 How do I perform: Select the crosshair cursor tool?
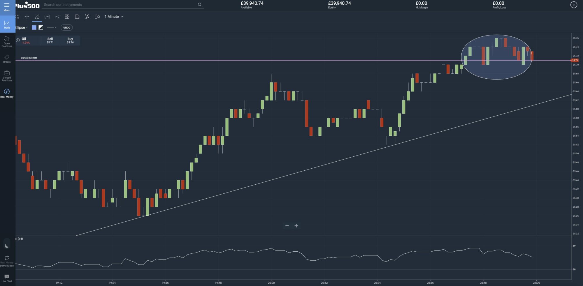27,17
